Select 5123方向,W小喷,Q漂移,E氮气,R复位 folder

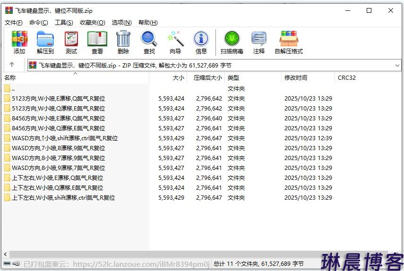coord(58,108)
